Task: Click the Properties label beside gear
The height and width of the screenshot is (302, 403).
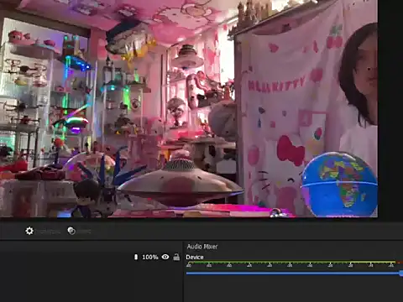Action: coord(49,232)
